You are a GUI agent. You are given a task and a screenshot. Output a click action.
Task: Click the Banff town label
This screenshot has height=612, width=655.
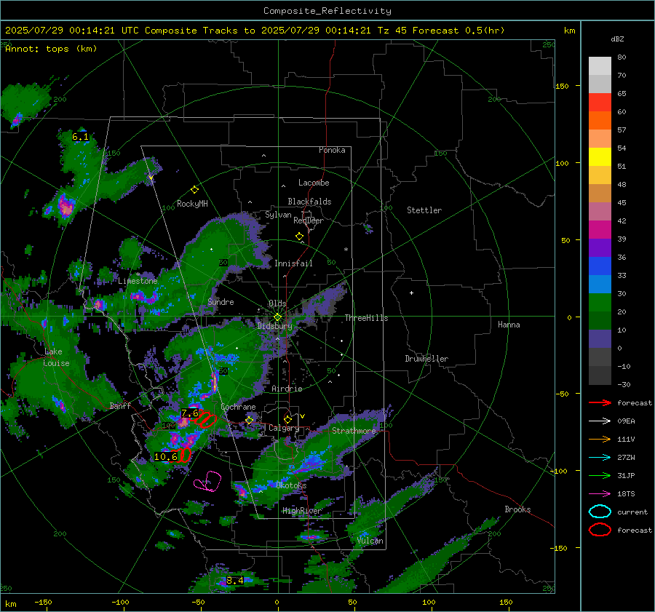pos(120,405)
